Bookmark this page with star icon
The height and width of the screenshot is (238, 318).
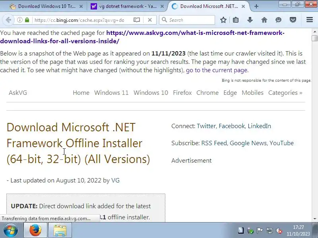point(223,20)
